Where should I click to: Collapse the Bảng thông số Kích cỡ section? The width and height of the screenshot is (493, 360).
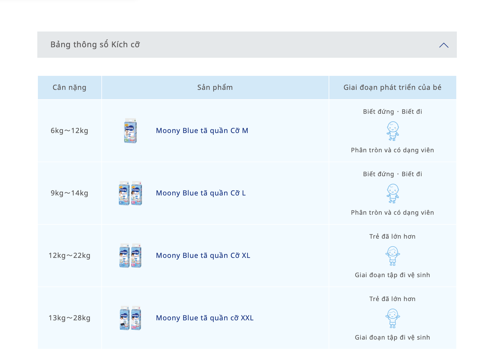(x=444, y=45)
